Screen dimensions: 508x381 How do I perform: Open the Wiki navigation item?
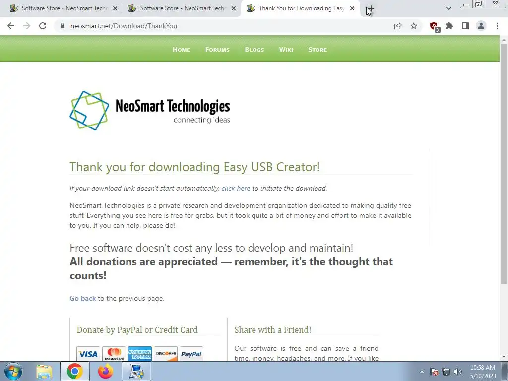coord(286,50)
